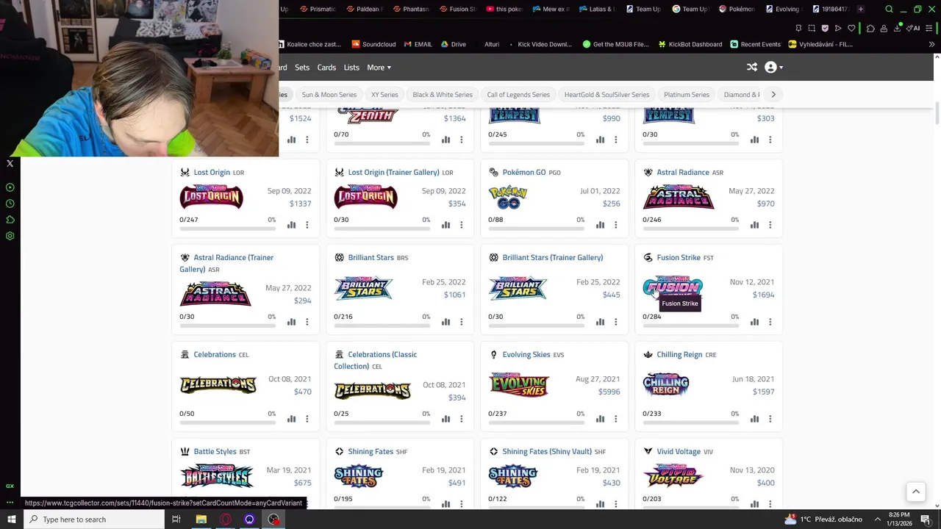
Task: Click the Astral Radiance logo thumbnail of ASR set
Action: (x=679, y=197)
